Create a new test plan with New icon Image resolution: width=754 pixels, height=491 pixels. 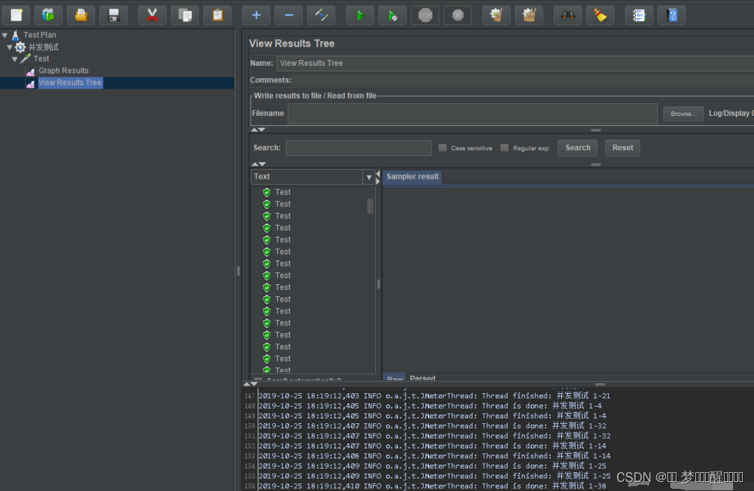pos(16,15)
